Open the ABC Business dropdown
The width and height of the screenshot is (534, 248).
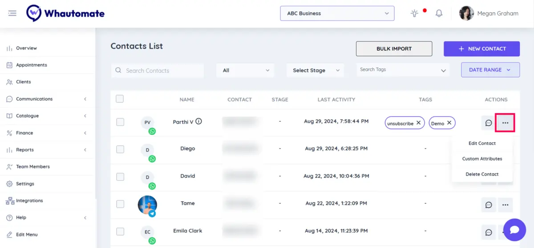pos(337,13)
